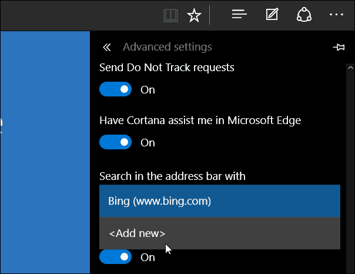
Task: Click 'Send Do Not Track requests' label
Action: coord(167,68)
